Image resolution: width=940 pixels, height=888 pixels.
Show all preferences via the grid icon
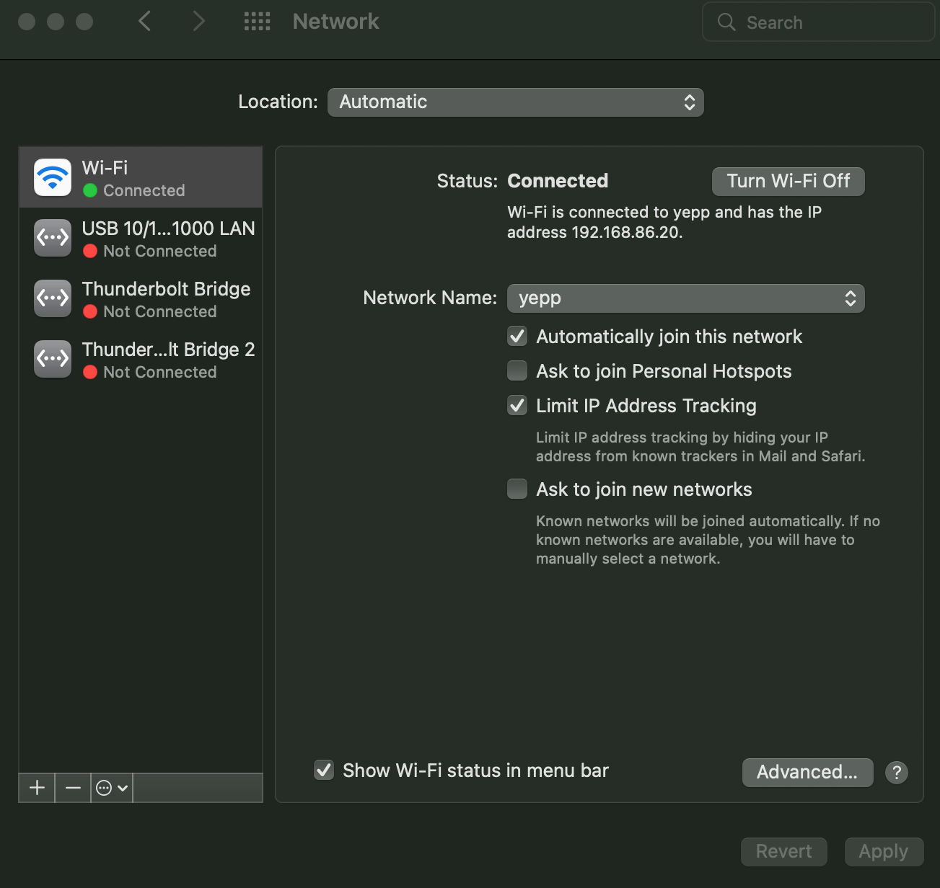click(257, 22)
